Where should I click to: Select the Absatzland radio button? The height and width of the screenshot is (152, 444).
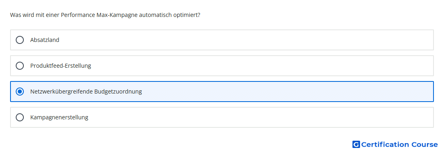click(x=20, y=40)
